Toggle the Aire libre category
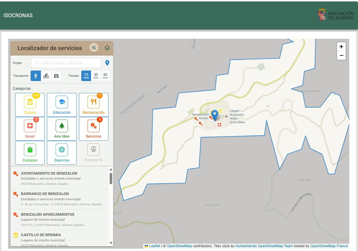Image resolution: width=358 pixels, height=251 pixels. [62, 129]
